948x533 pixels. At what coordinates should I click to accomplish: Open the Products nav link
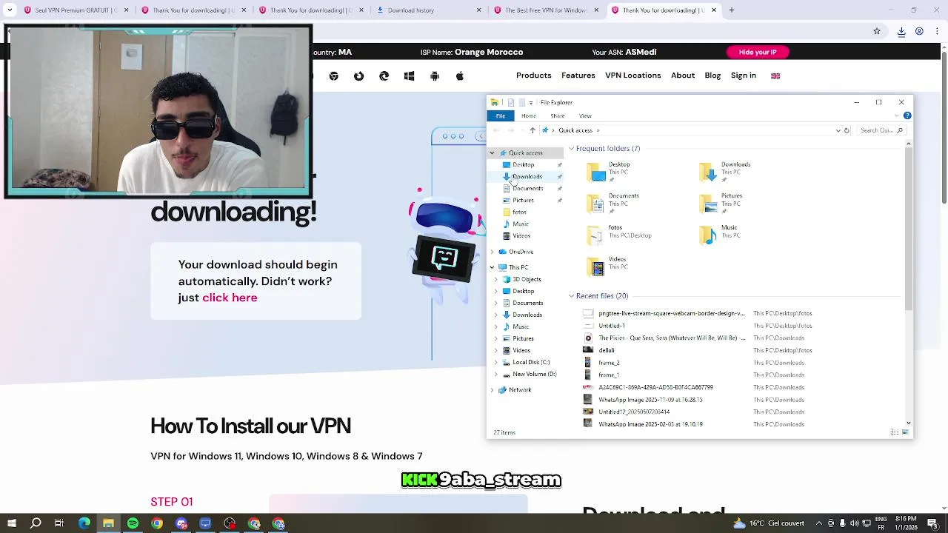534,76
